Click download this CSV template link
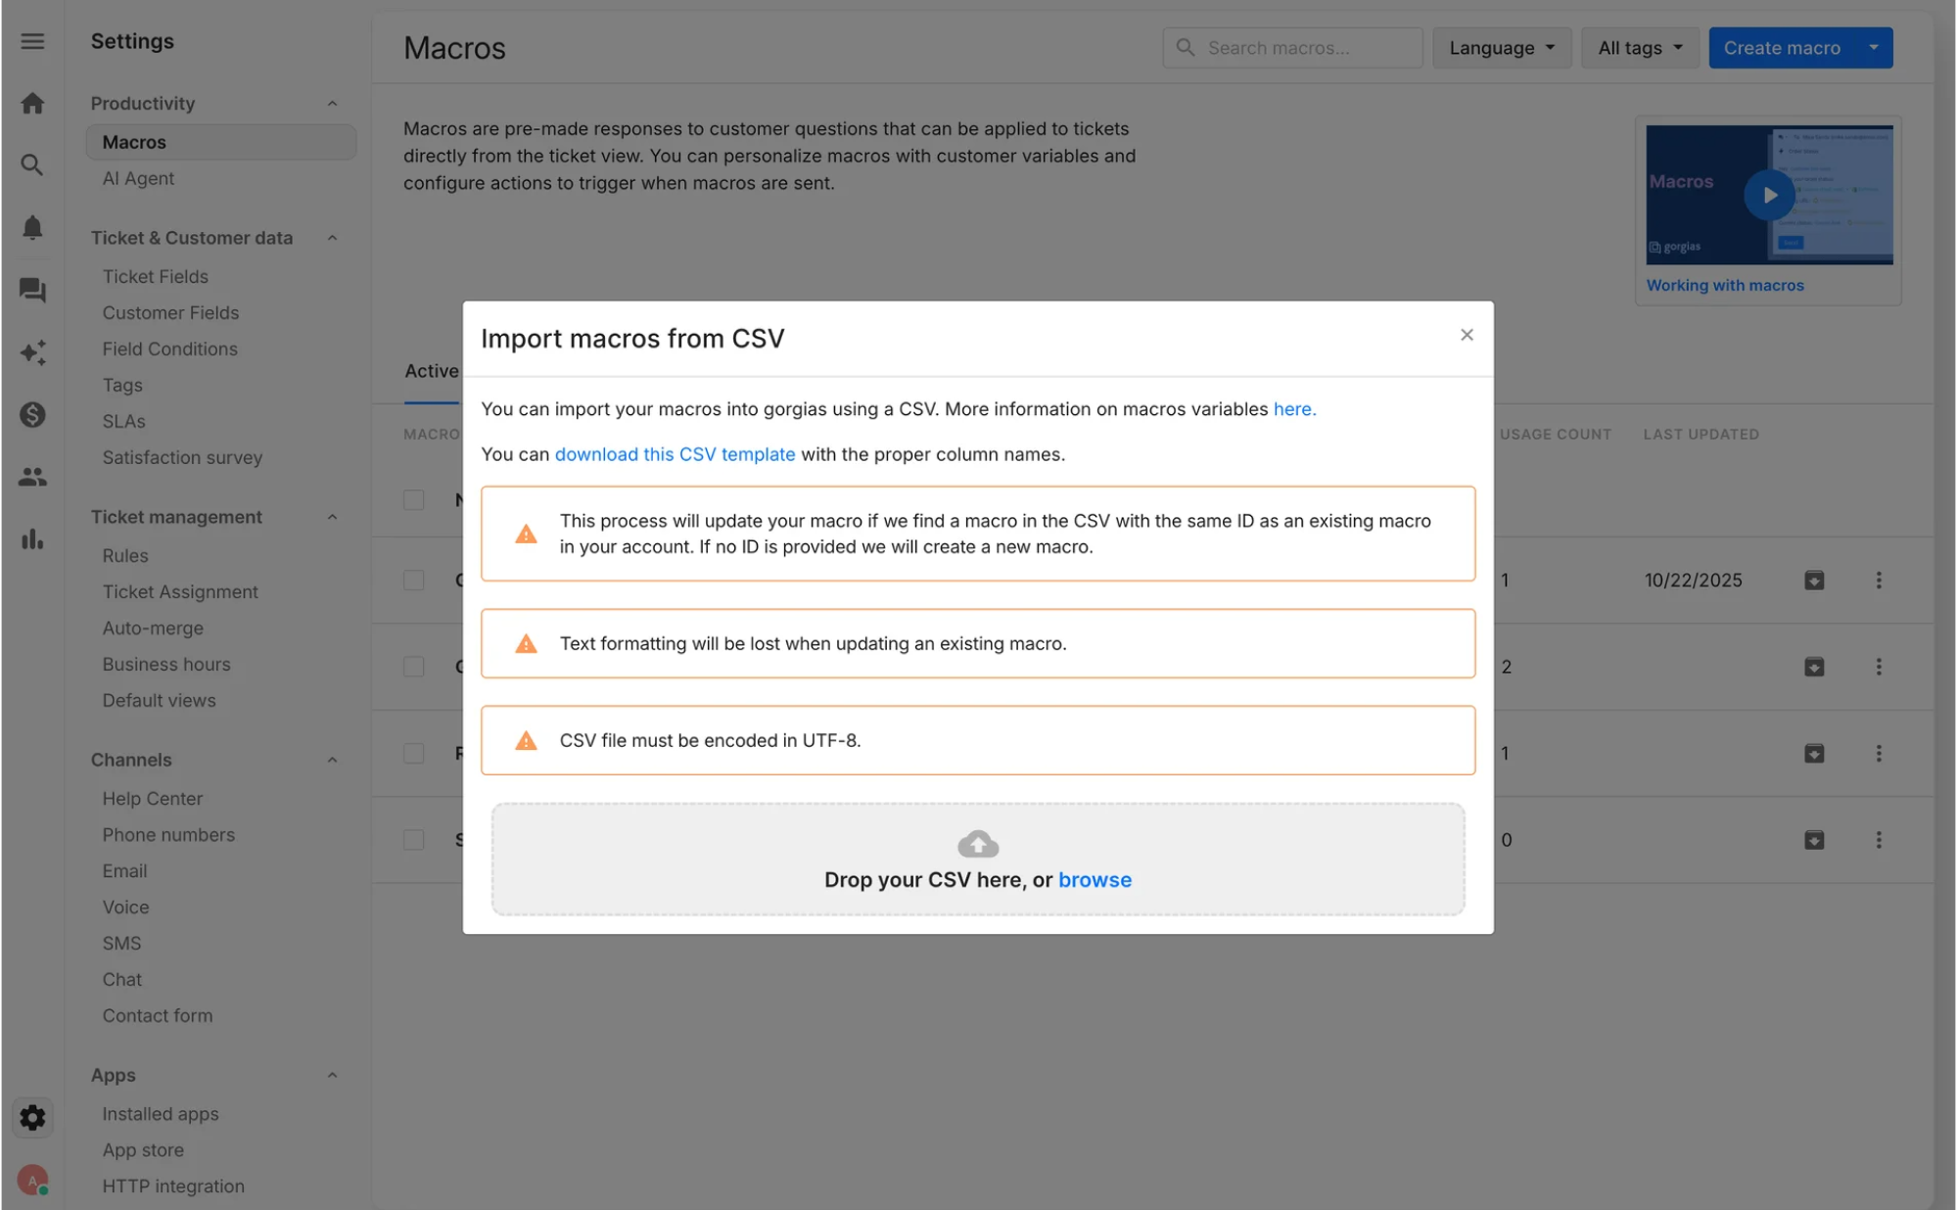The height and width of the screenshot is (1210, 1957). coord(675,454)
